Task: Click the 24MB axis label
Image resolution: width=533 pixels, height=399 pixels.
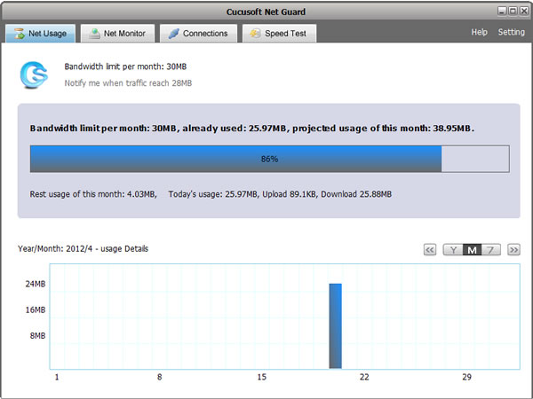Action: pos(36,284)
